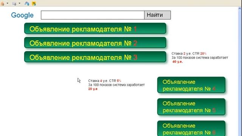Open side ad Объявление рекламодателя № 6

pos(191,128)
